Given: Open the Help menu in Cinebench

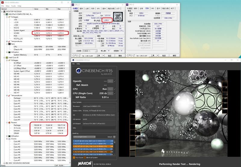Looking at the screenshot, I should 78,64.
